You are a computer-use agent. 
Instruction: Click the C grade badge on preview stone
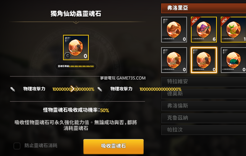[x=68, y=55]
